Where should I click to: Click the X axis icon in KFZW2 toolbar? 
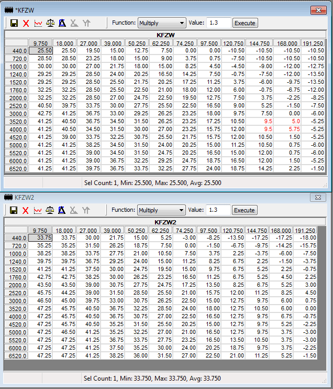point(74,210)
